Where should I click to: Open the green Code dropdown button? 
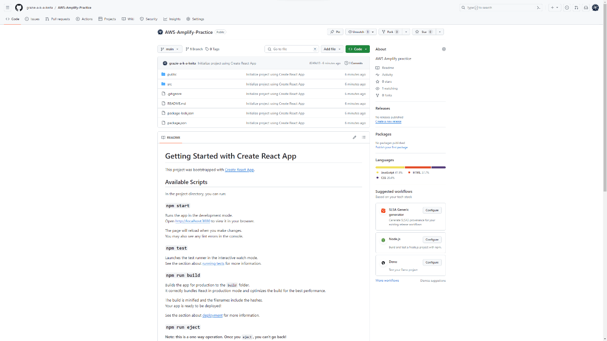point(358,49)
